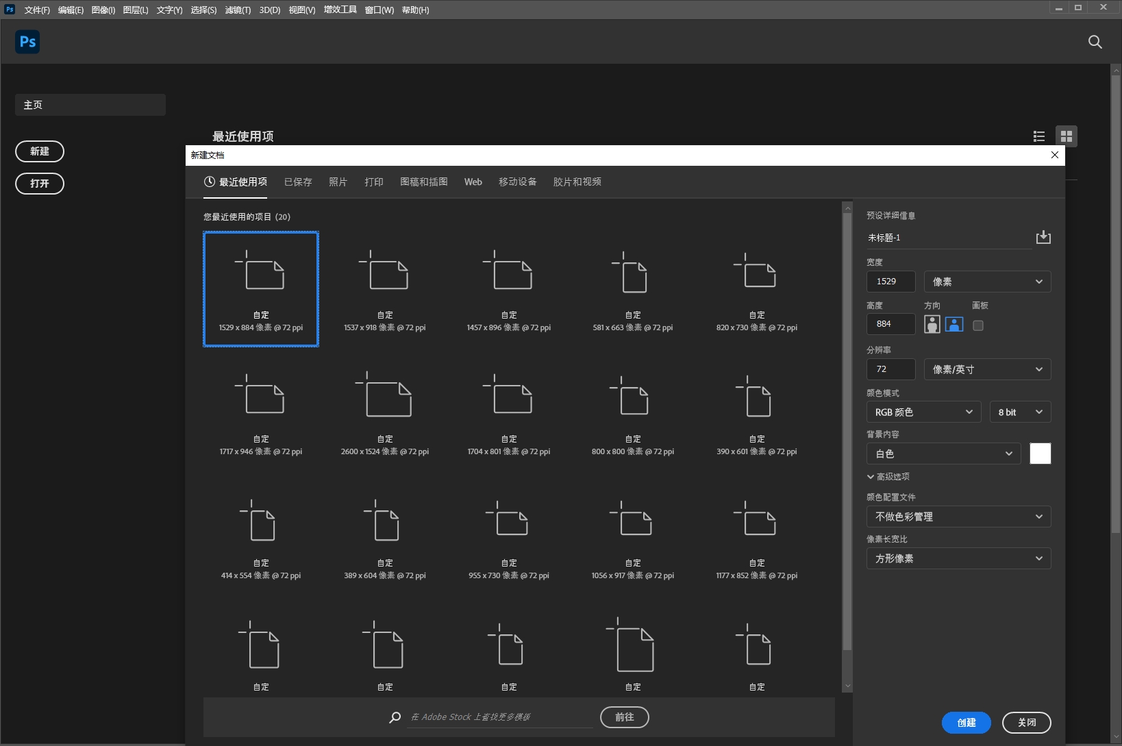Click the Photoshop home logo
The image size is (1122, 746).
[x=27, y=42]
